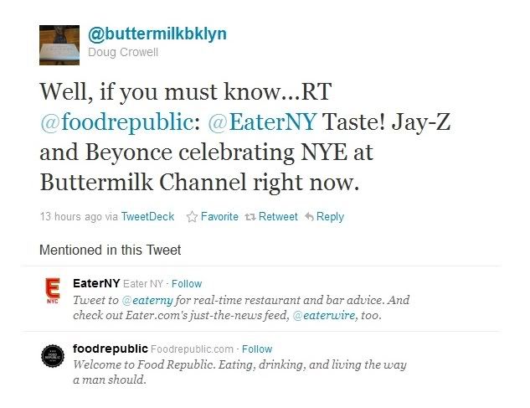Open the @eaterwire link in bio

point(324,315)
